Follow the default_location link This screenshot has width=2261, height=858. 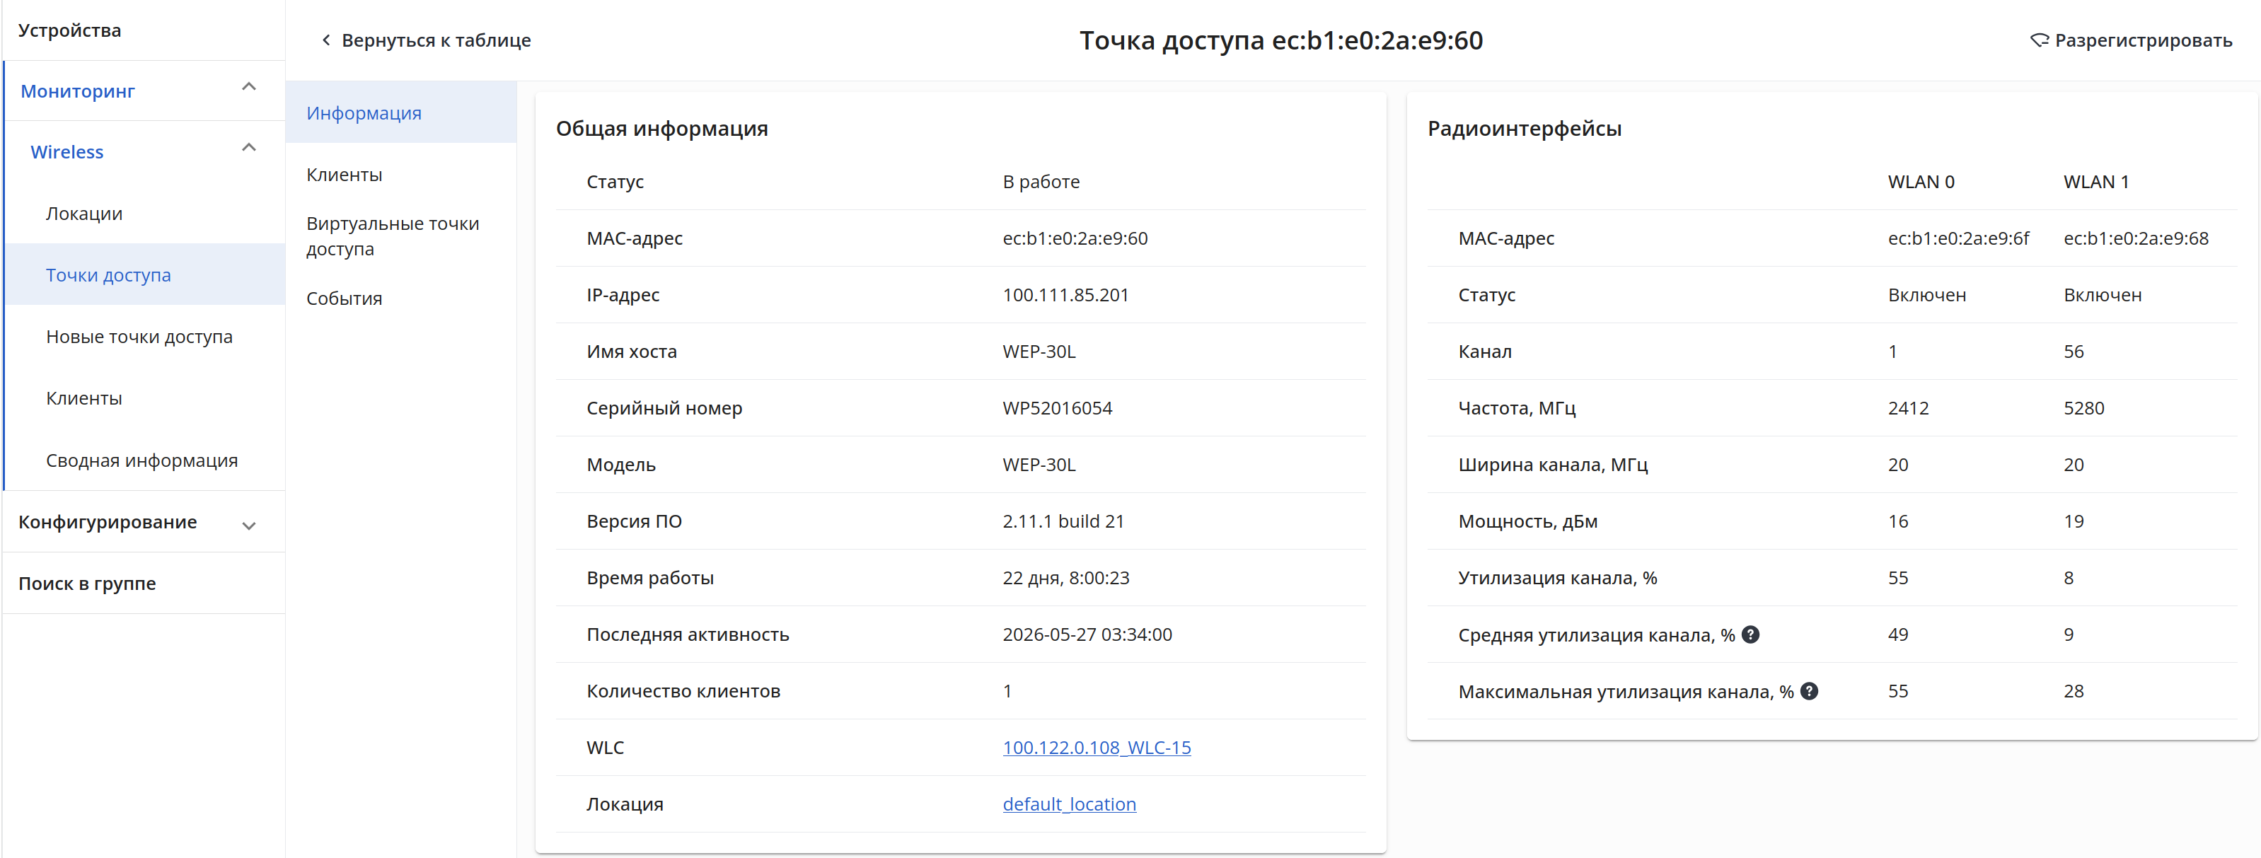[x=1069, y=804]
